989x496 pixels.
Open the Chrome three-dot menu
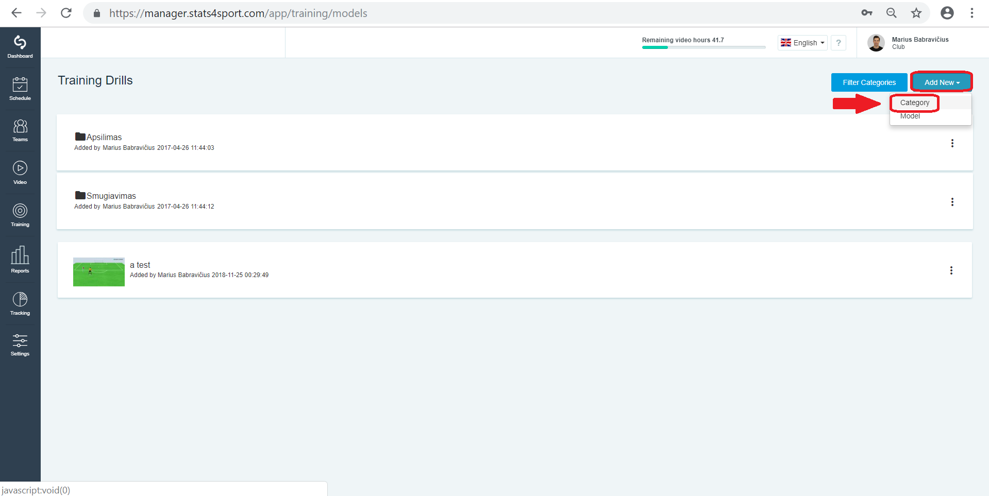coord(971,13)
